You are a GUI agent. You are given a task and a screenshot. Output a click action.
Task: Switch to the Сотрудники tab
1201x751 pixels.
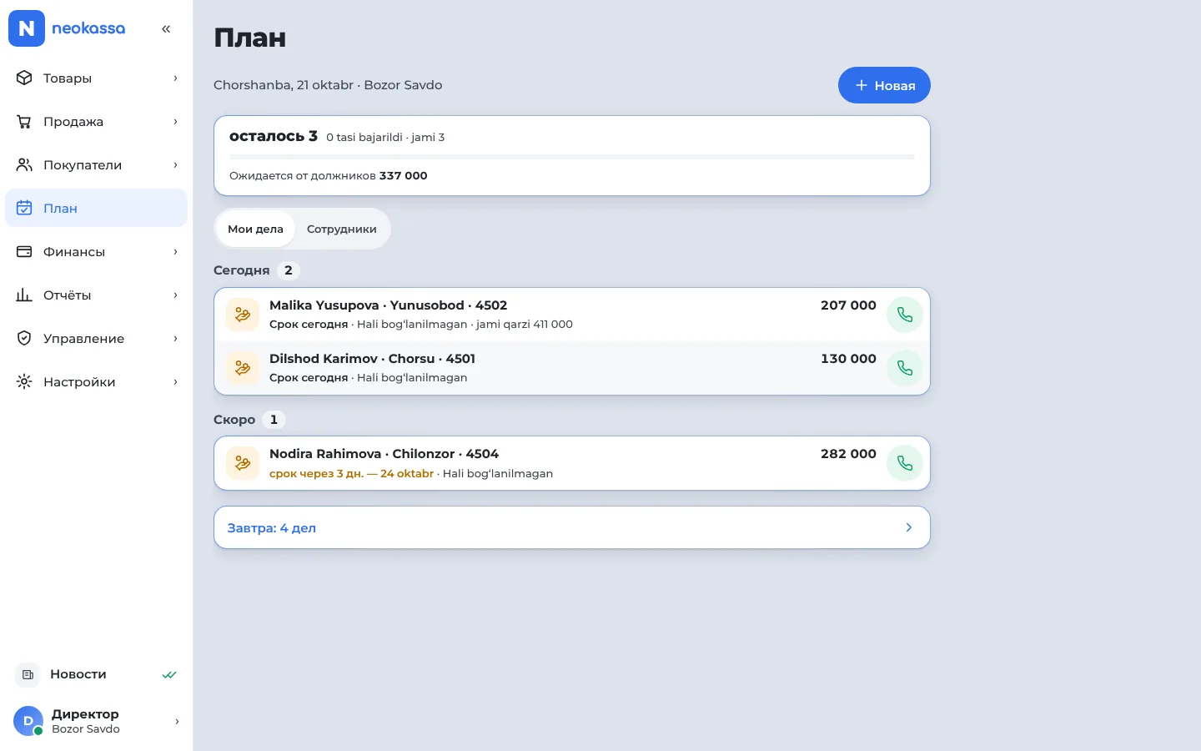tap(342, 229)
